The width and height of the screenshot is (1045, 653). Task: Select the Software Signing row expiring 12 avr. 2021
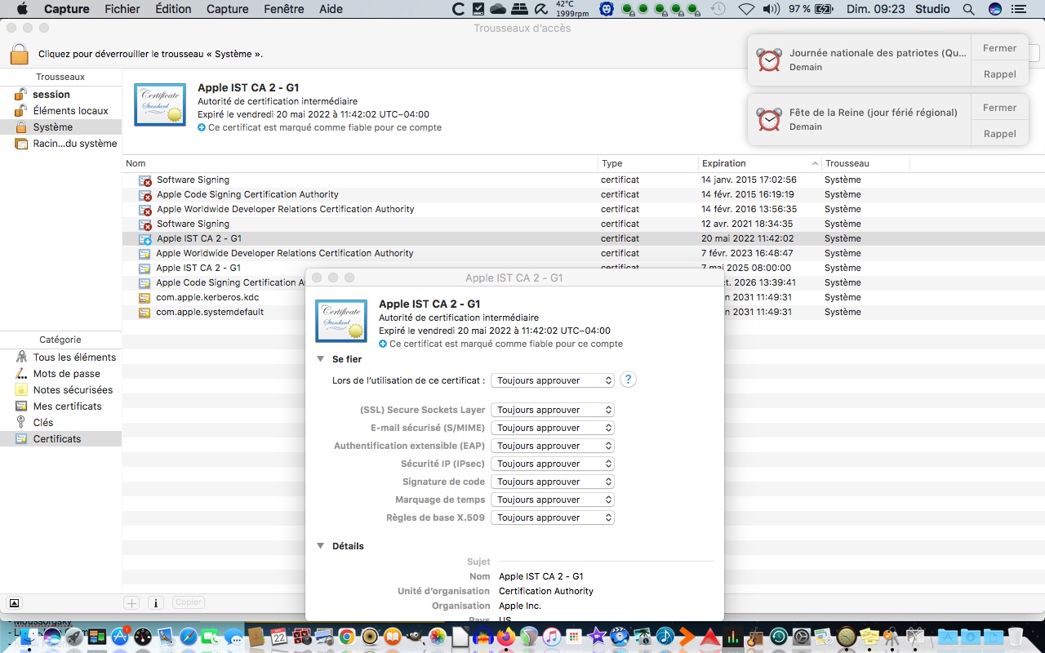tap(583, 224)
